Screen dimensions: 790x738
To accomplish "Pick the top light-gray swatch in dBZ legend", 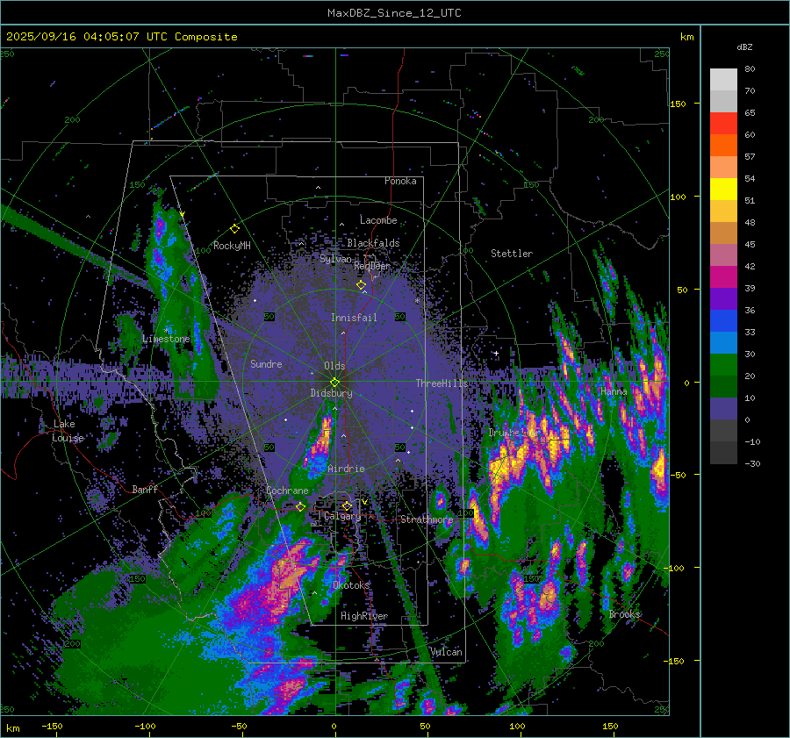I will tap(723, 80).
